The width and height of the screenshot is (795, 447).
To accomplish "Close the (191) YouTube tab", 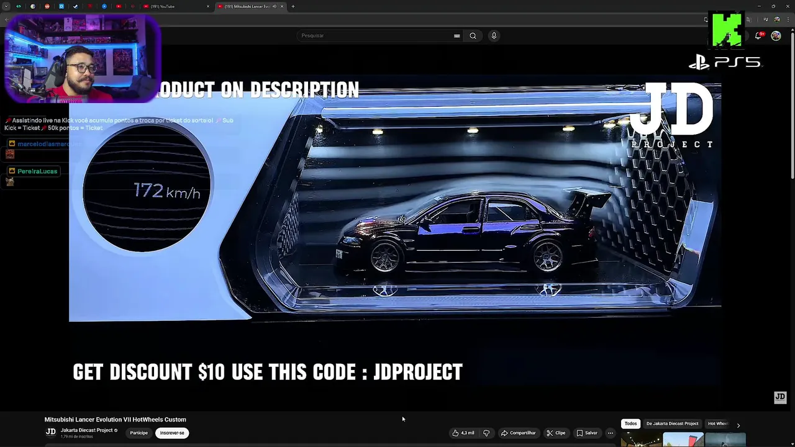I will (x=208, y=6).
